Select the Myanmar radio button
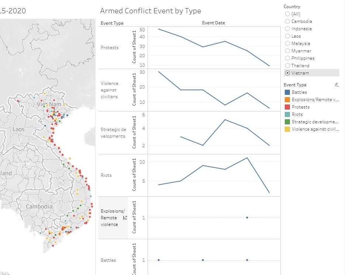346x275 pixels. click(x=287, y=51)
